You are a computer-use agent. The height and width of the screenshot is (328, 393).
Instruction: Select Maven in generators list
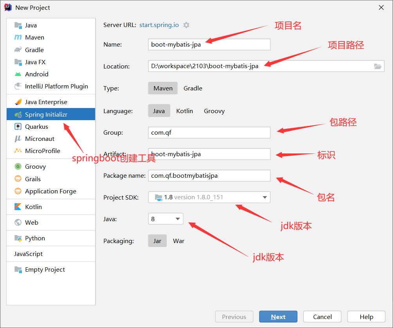51,37
